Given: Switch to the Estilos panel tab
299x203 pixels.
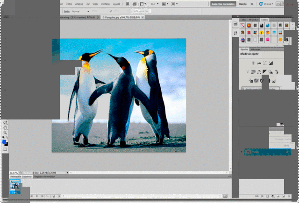Looking at the screenshot, I should 264,20.
